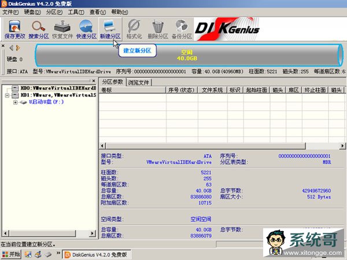347x260 pixels.
Task: Click DiskGenius V4.2.0 taskbar button
Action: [x=96, y=255]
